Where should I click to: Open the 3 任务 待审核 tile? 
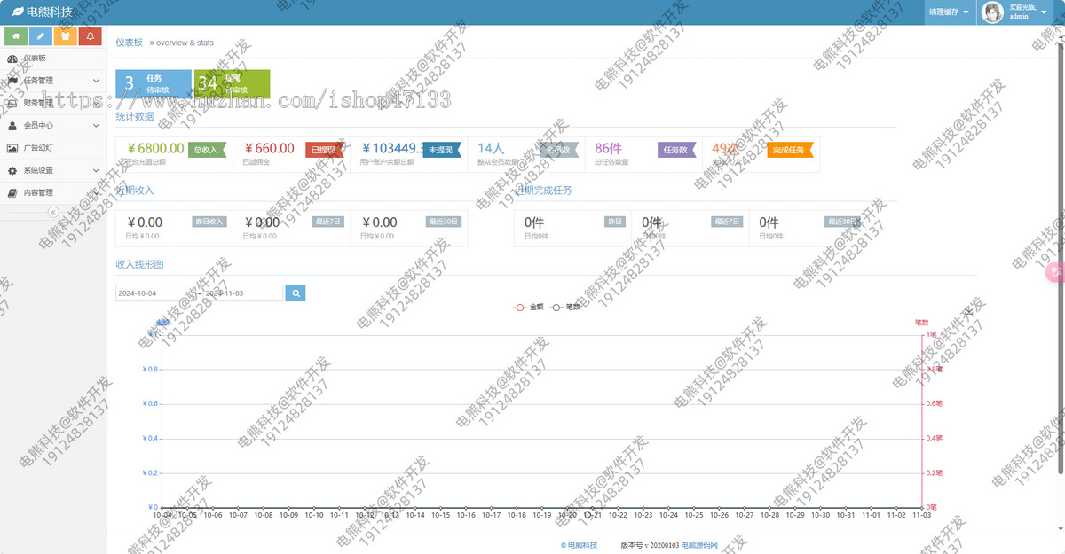154,84
